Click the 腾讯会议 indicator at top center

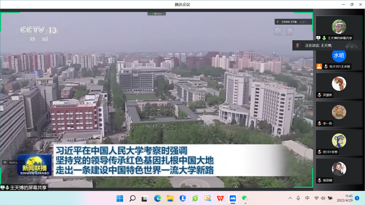(x=157, y=14)
